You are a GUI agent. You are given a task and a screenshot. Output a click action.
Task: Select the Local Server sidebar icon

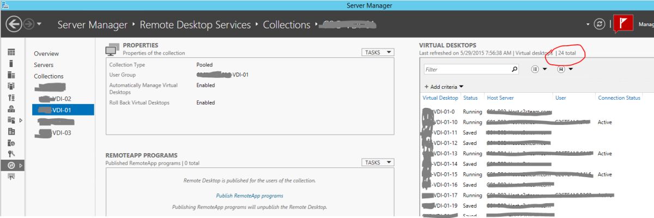pyautogui.click(x=11, y=64)
